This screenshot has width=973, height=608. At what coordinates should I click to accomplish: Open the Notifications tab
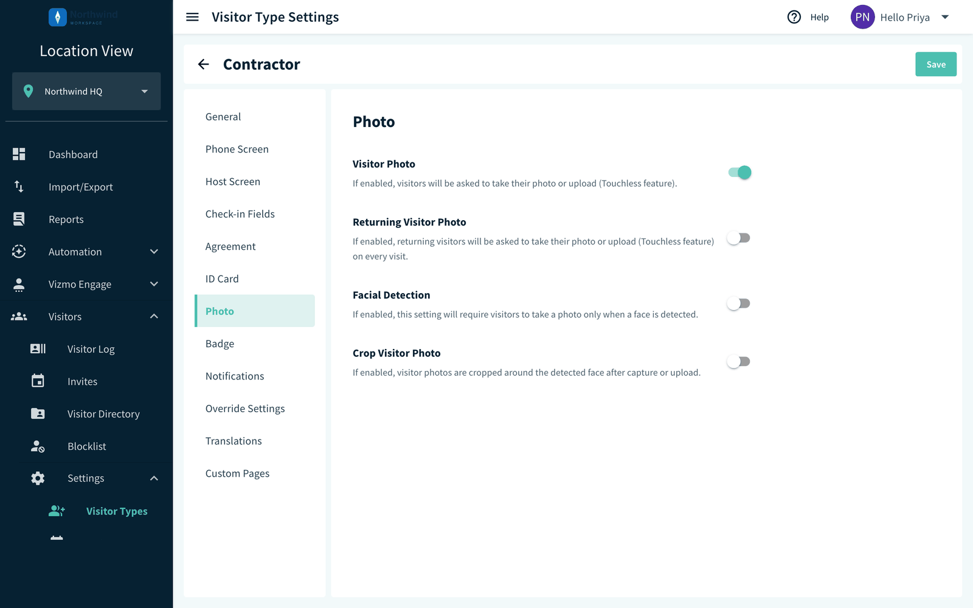[x=255, y=376]
